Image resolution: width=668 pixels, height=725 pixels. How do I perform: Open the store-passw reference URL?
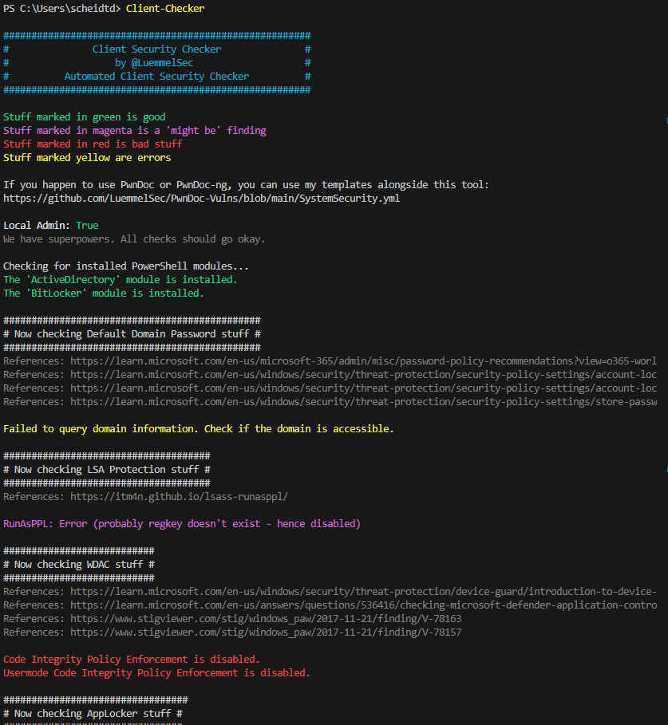pos(364,402)
